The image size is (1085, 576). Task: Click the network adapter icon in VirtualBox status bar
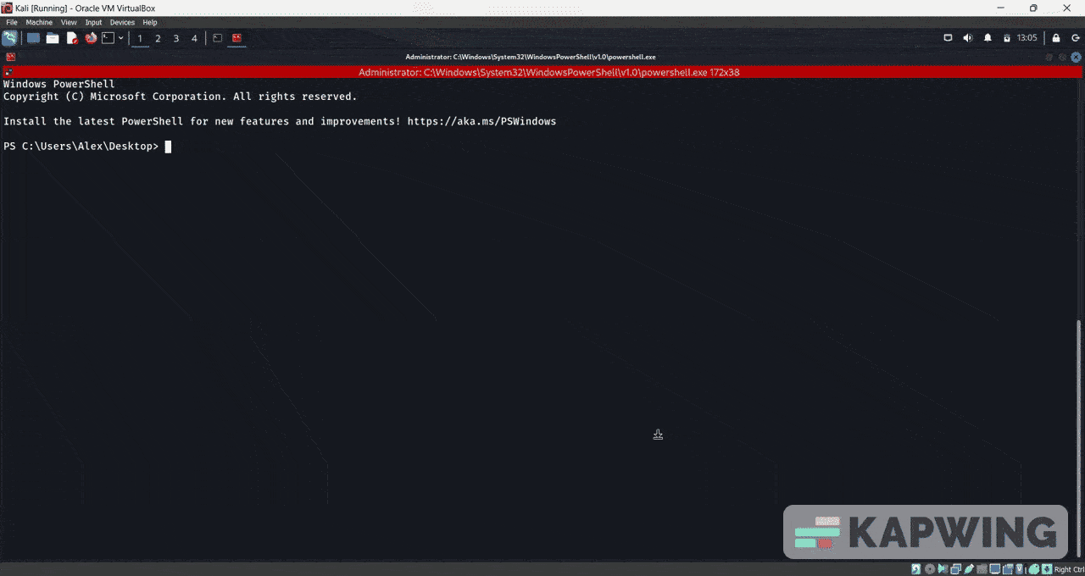point(955,568)
